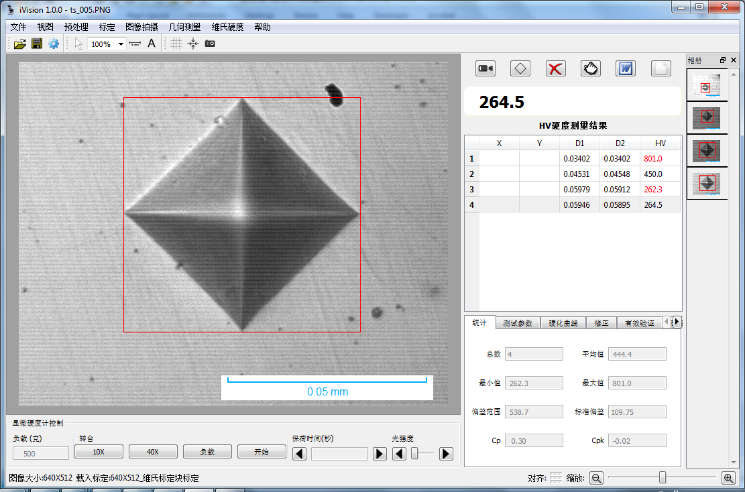
Task: Click the camera capture icon in toolbar
Action: click(x=210, y=44)
